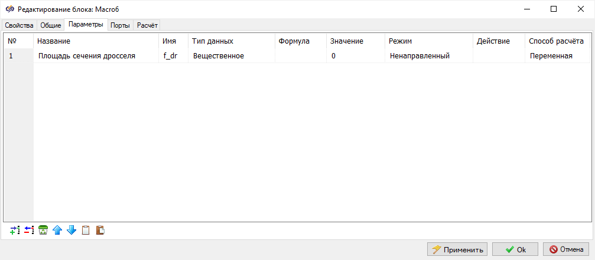Click the green recycle bin icon
The image size is (595, 260).
pos(43,231)
